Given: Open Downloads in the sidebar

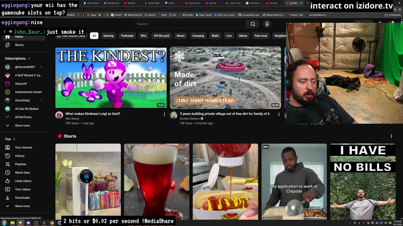Looking at the screenshot, I should [x=24, y=198].
